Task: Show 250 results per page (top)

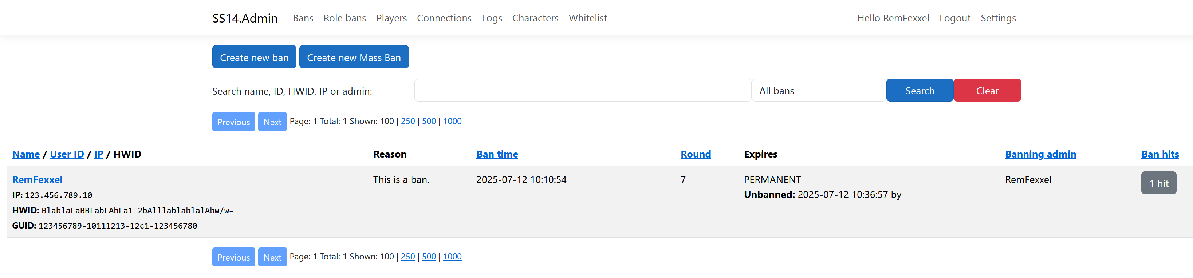Action: [x=407, y=121]
